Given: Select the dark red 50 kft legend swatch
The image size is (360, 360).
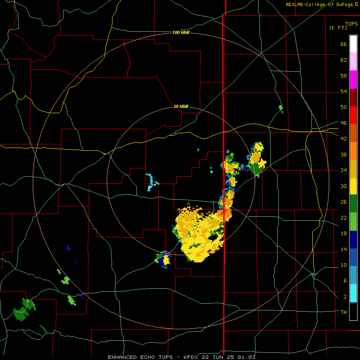Looking at the screenshot, I should point(353,98).
